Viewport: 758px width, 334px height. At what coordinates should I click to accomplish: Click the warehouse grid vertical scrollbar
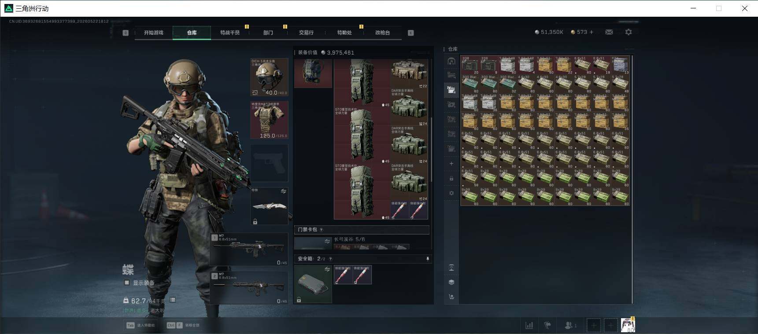pos(632,179)
